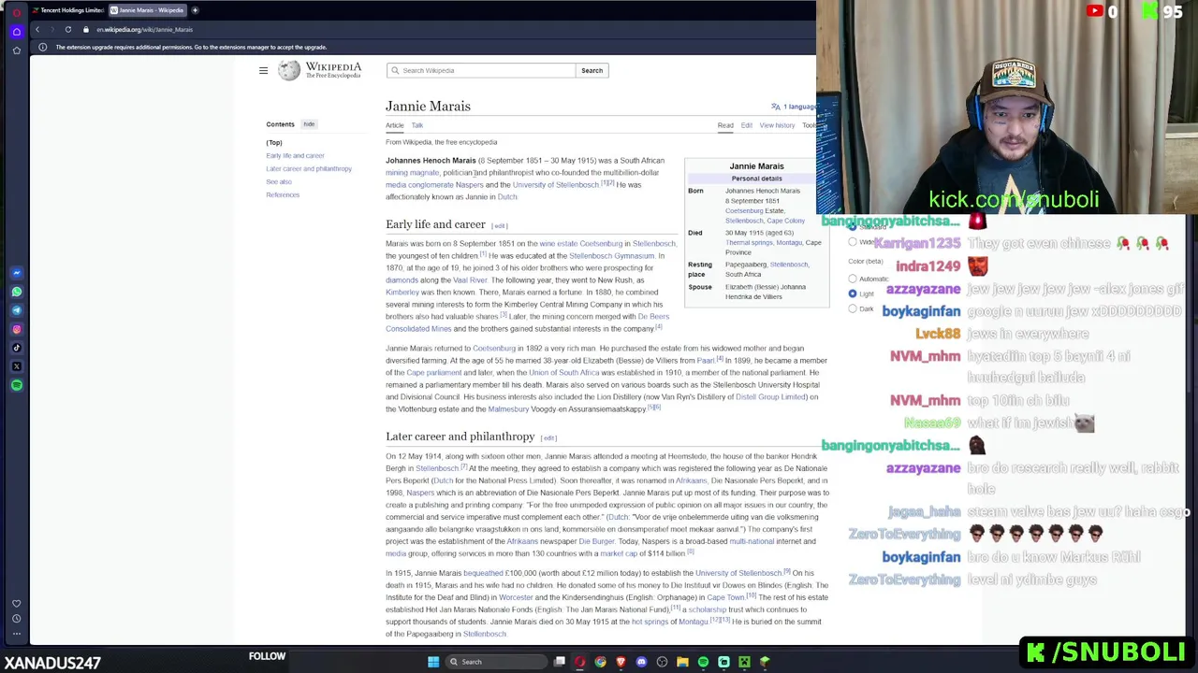Open Messenger in the Opera sidebar
Screen dimensions: 1198x673
tap(17, 273)
